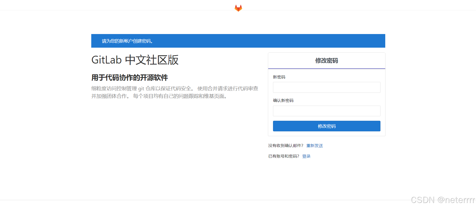Viewport: 476px width, 208px height.
Task: Select the 修改密码 tab header
Action: pyautogui.click(x=327, y=61)
